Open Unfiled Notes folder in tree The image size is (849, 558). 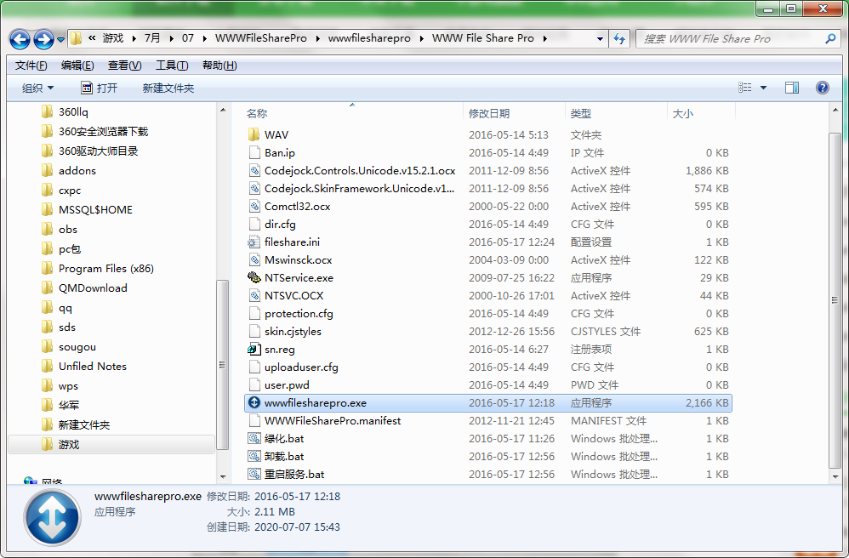point(84,367)
